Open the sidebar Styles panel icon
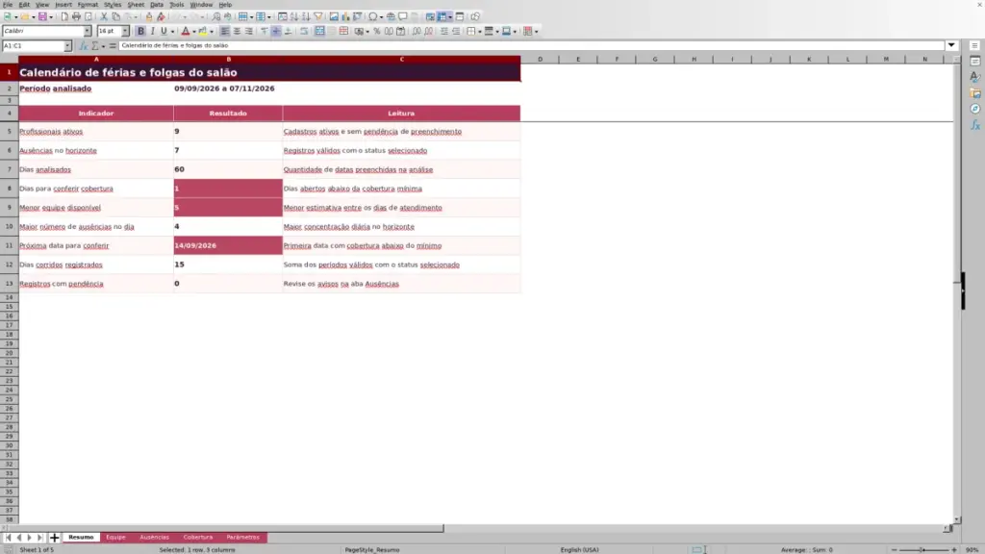 [975, 77]
